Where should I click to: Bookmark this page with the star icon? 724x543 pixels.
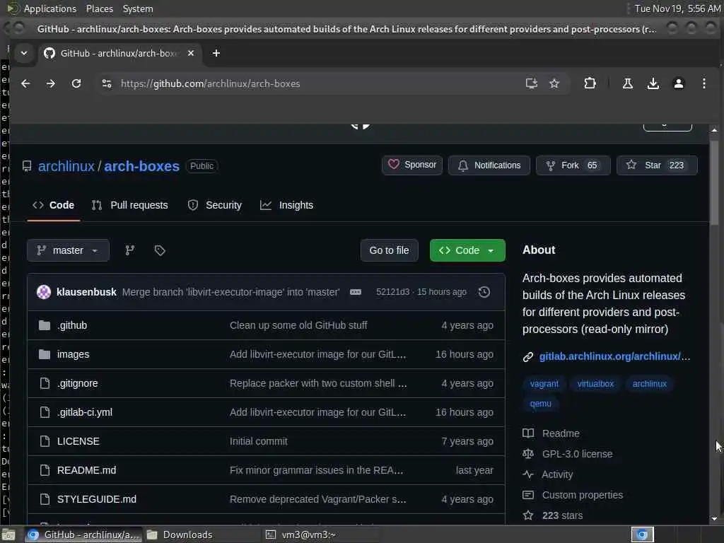[554, 83]
